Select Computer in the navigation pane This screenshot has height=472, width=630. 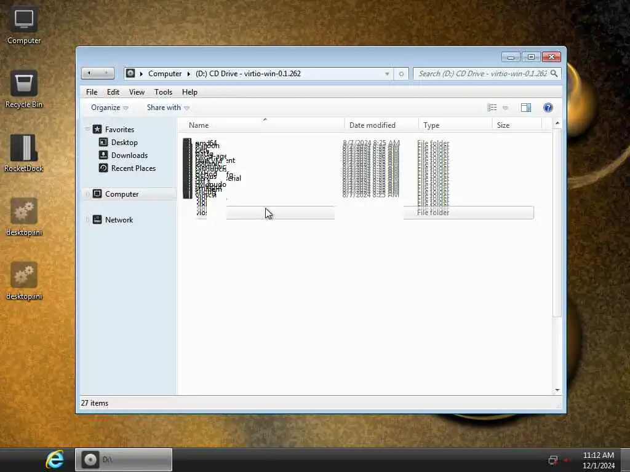pyautogui.click(x=122, y=194)
